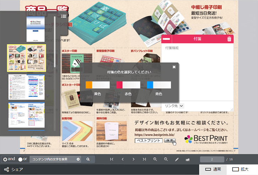Viewport: 258px width, 175px height.
Task: Jump to the first page
Action: tap(112, 159)
